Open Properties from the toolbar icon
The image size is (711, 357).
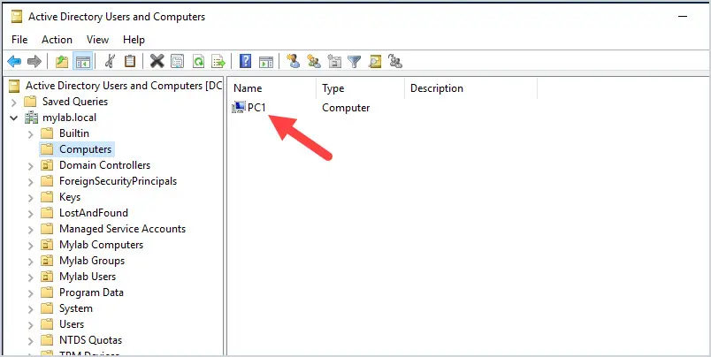[x=177, y=61]
